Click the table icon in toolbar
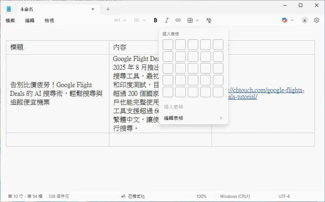 190,20
